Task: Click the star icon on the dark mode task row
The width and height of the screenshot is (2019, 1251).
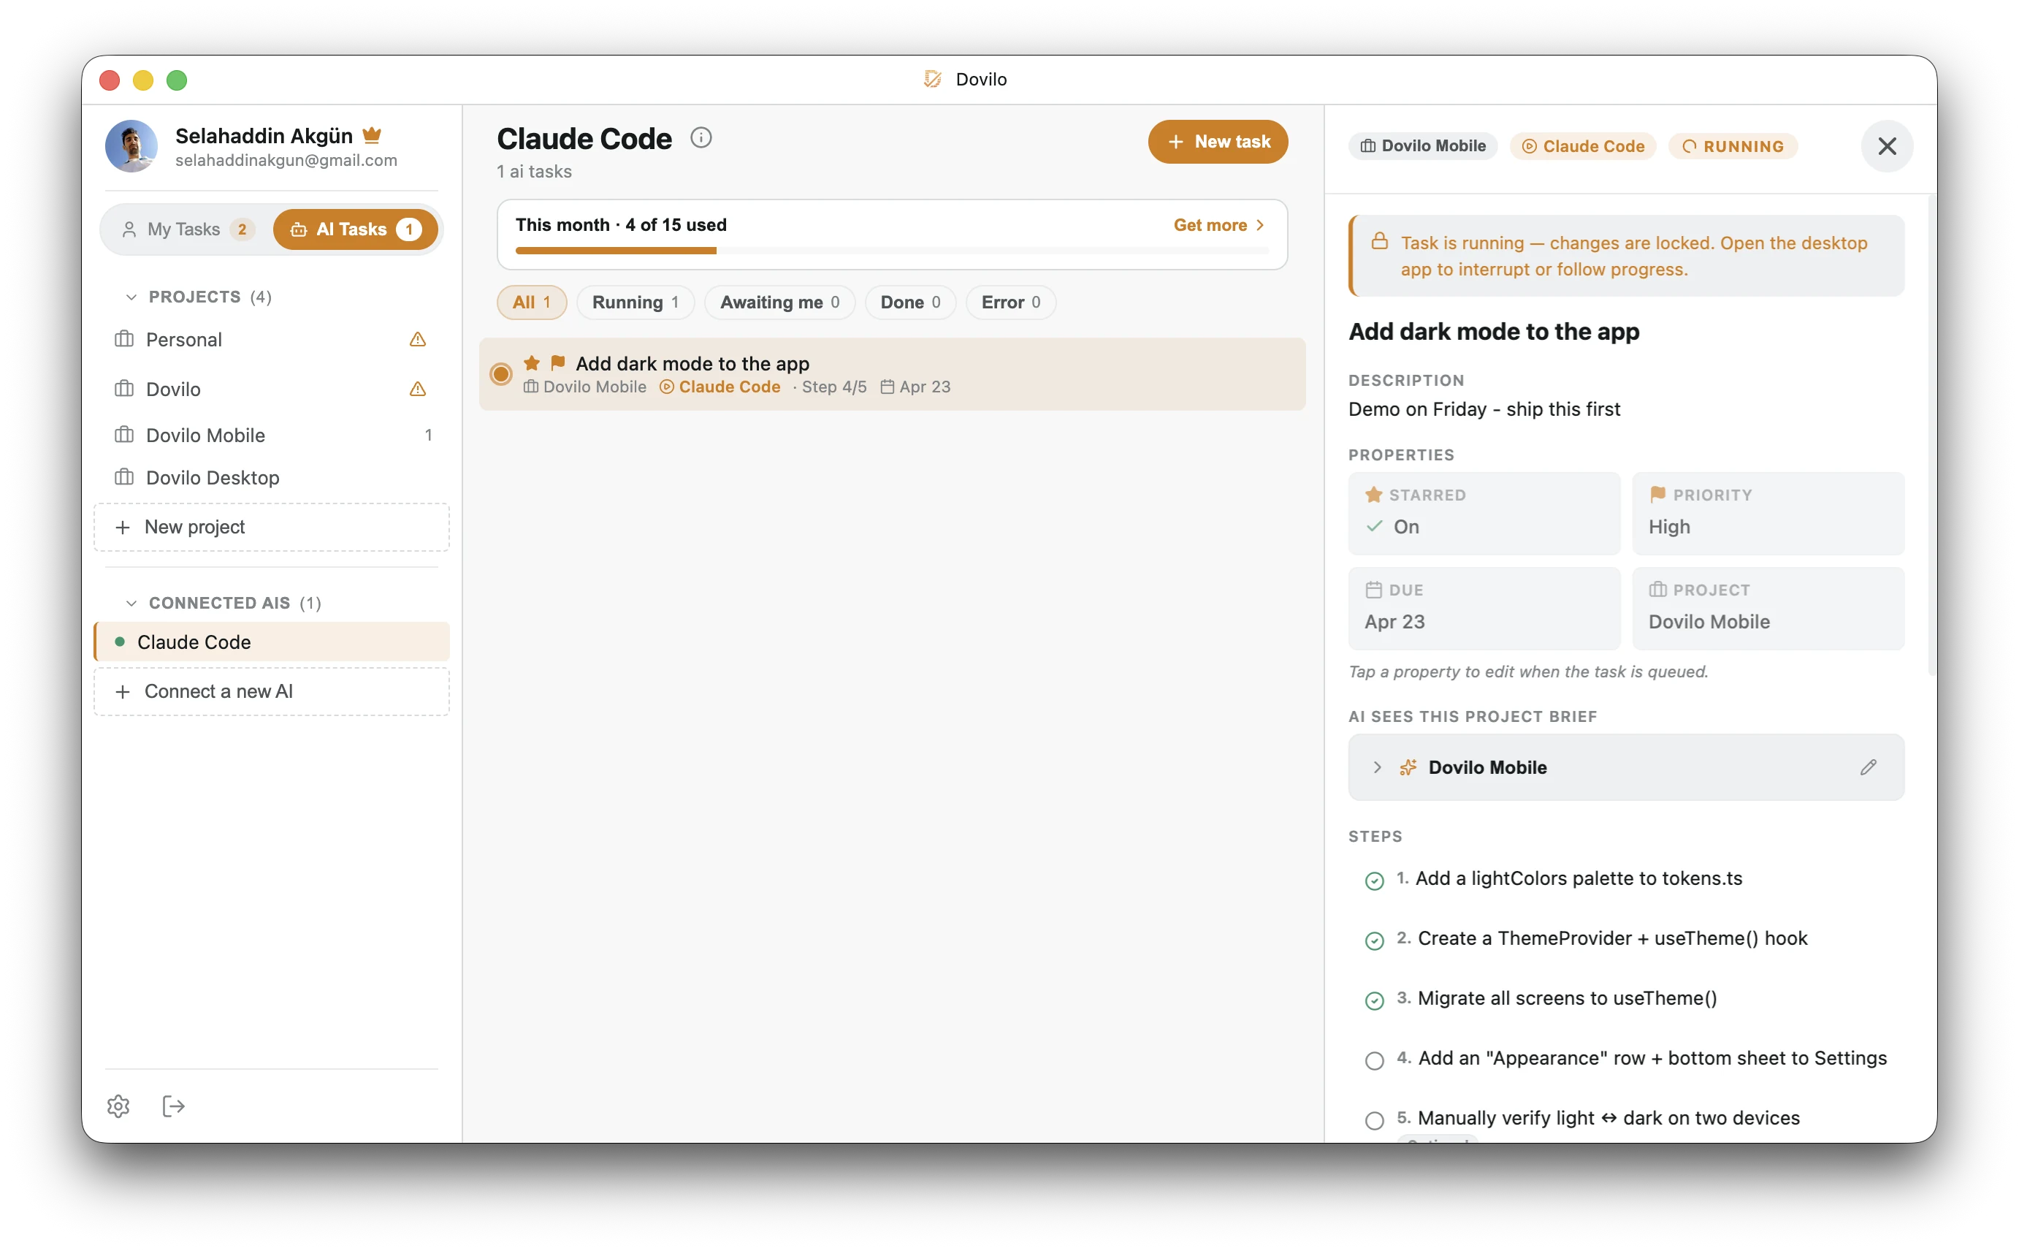Action: coord(532,362)
